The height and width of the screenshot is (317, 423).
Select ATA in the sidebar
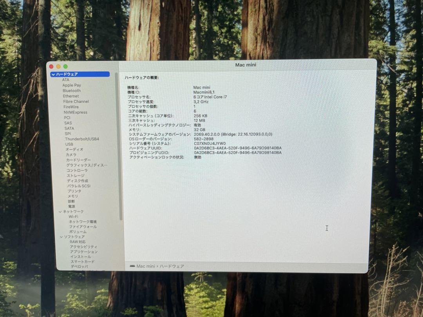(x=66, y=80)
